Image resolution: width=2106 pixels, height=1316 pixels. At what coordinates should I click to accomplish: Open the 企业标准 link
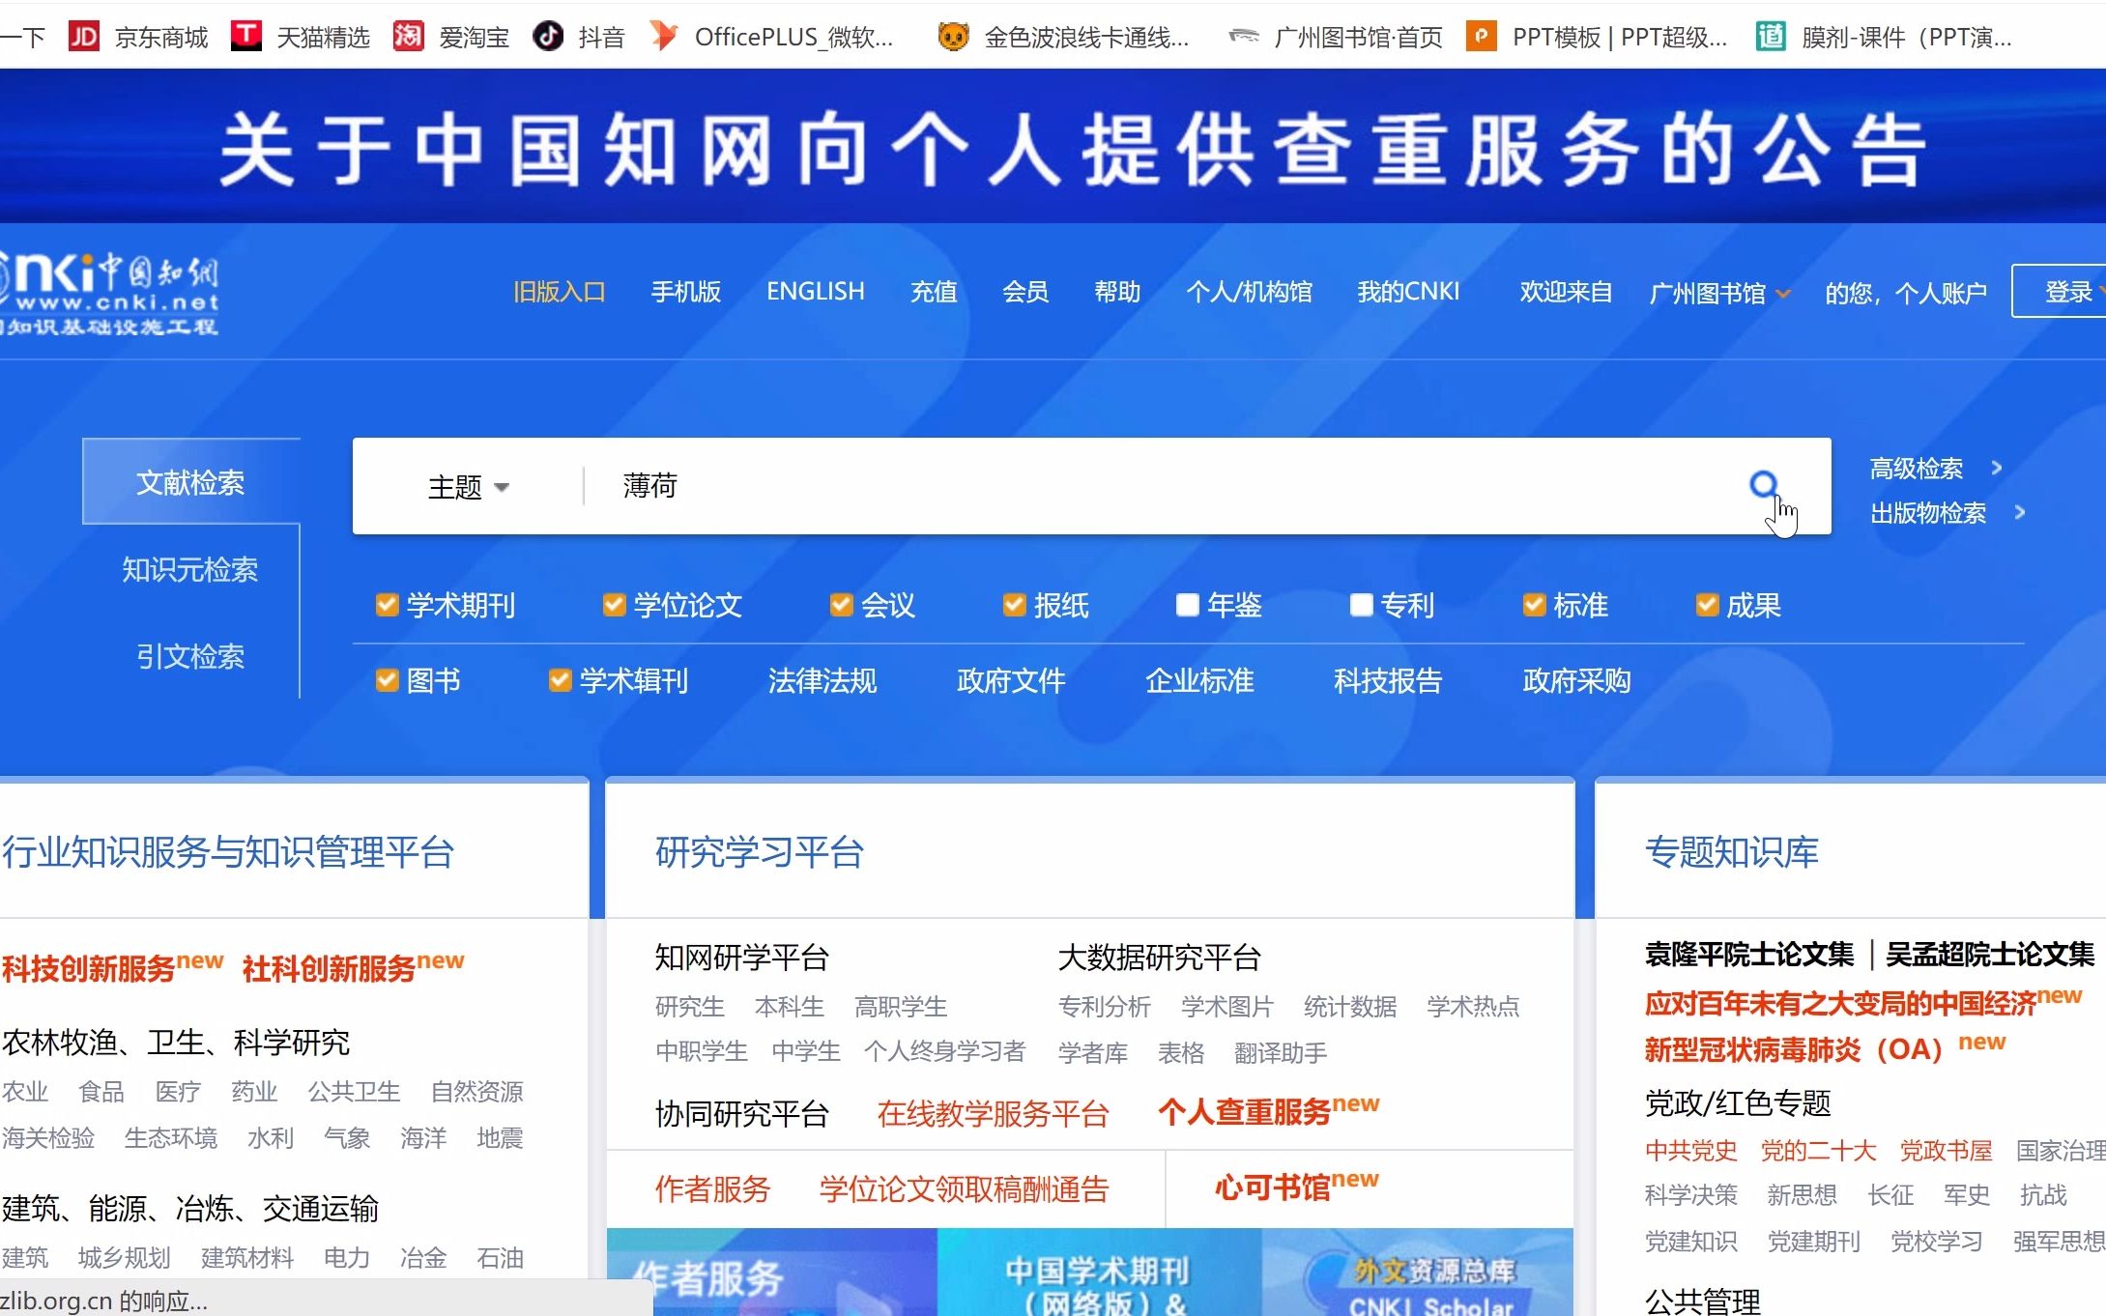click(x=1199, y=680)
